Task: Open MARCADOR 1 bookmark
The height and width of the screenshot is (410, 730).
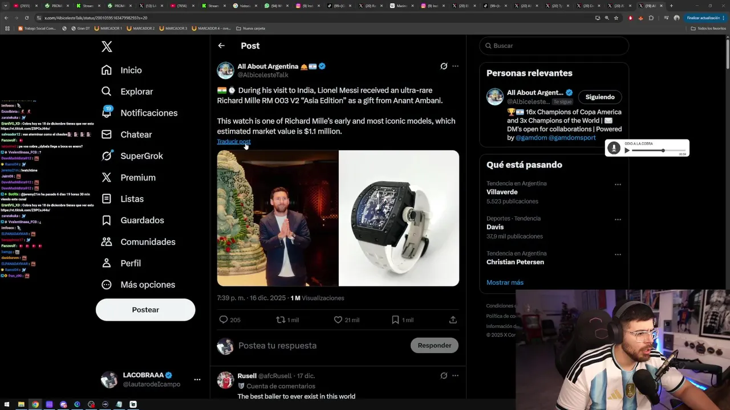Action: pyautogui.click(x=108, y=28)
